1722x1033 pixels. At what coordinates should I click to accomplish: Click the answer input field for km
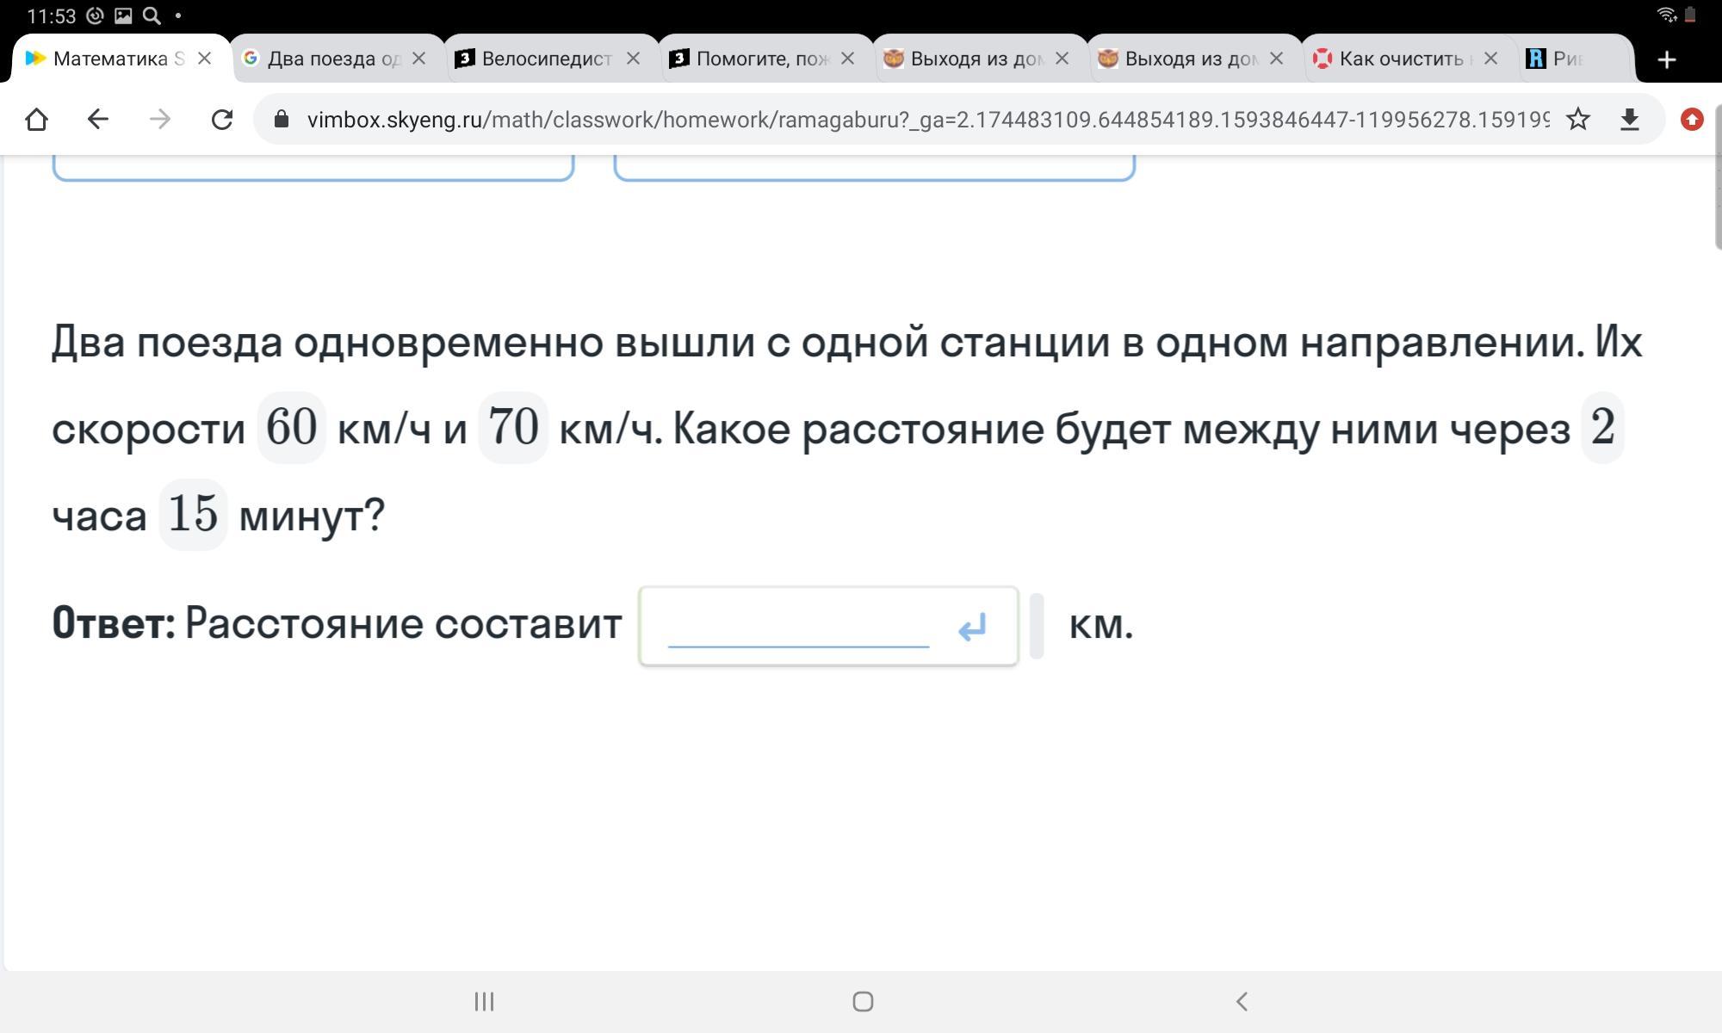797,626
